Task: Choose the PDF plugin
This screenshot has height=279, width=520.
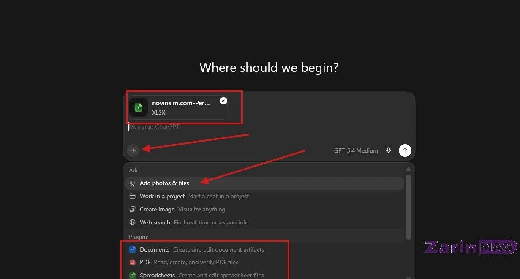Action: pyautogui.click(x=265, y=262)
